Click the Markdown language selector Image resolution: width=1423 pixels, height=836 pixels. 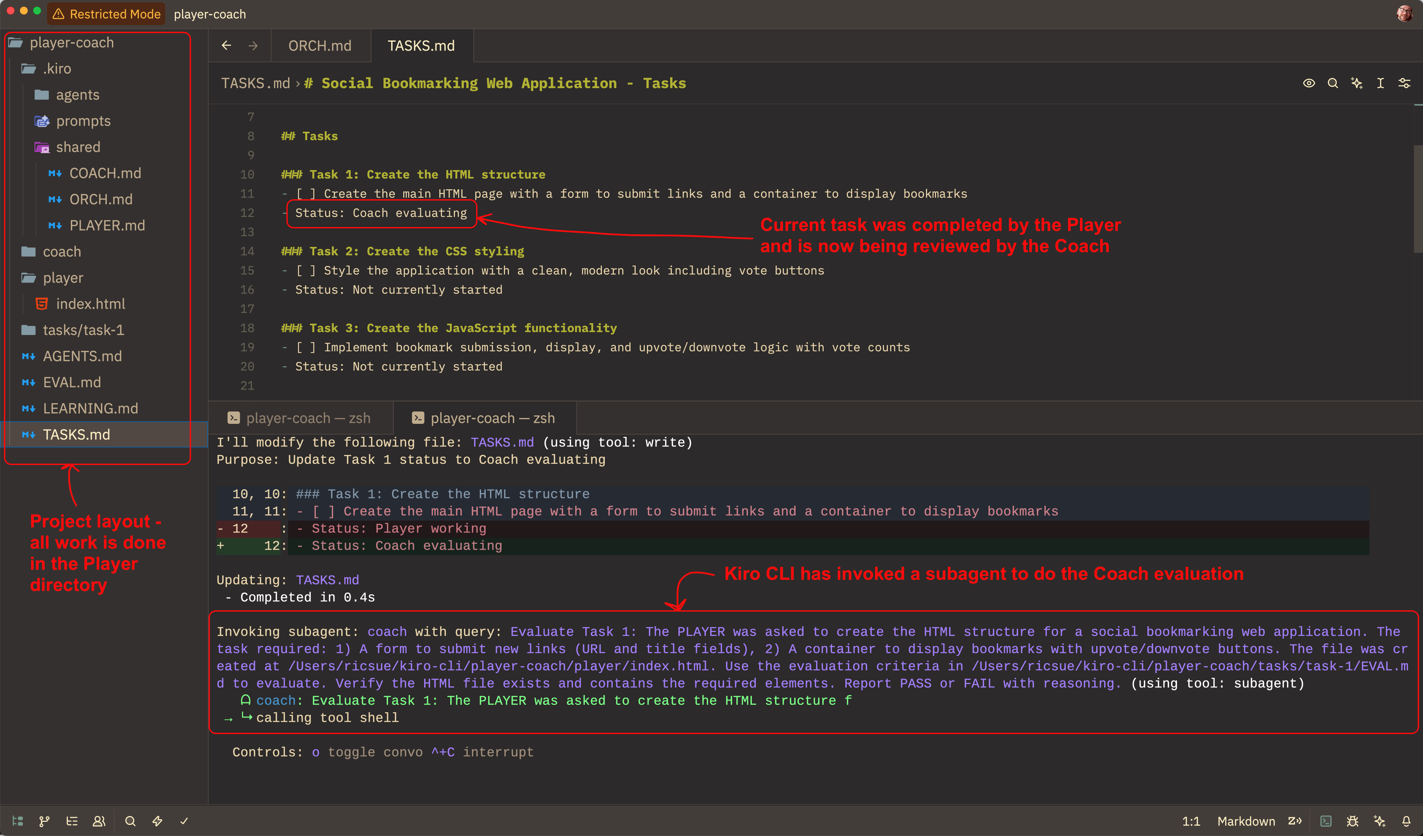(1246, 821)
